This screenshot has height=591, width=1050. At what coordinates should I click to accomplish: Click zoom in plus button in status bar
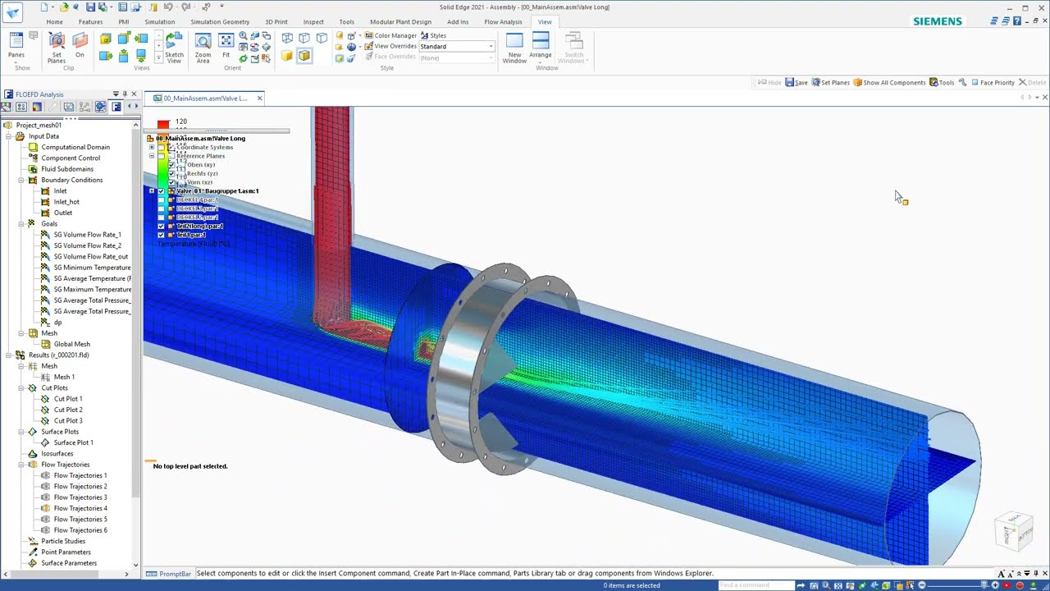point(996,585)
